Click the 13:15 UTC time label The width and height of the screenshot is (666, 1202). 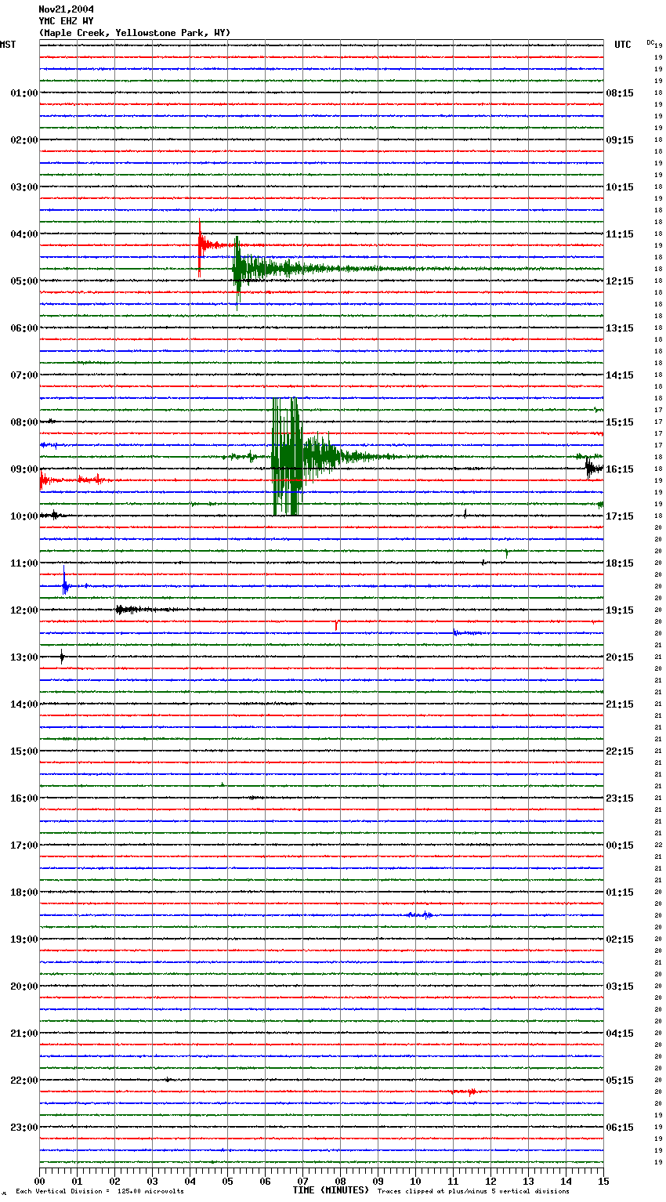coord(620,328)
